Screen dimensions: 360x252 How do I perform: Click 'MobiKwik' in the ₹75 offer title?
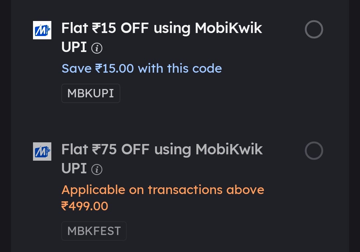(229, 149)
